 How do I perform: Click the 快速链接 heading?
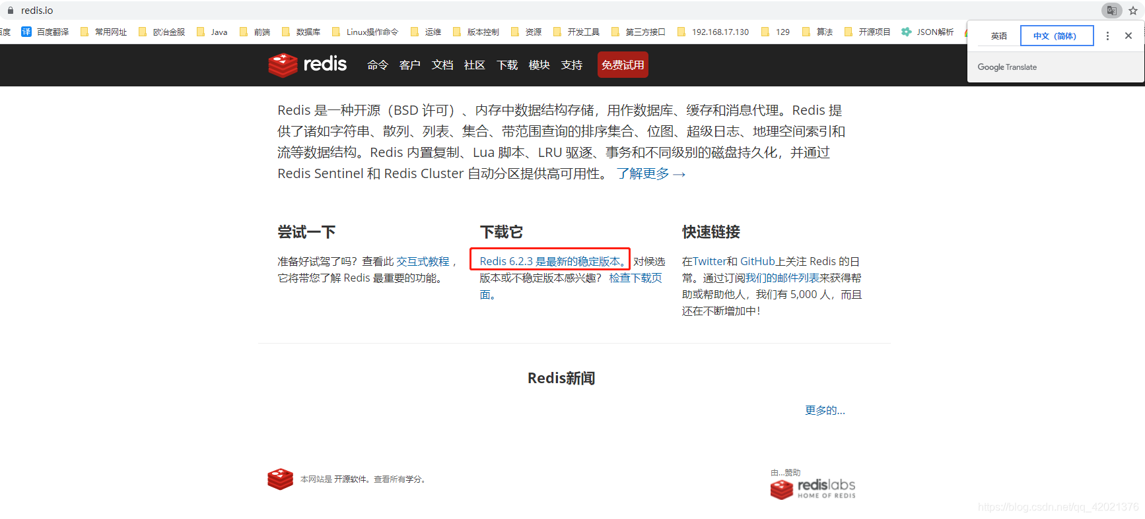[x=711, y=232]
